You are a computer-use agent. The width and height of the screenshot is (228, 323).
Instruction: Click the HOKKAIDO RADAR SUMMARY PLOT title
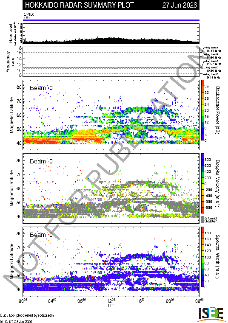tap(80, 5)
